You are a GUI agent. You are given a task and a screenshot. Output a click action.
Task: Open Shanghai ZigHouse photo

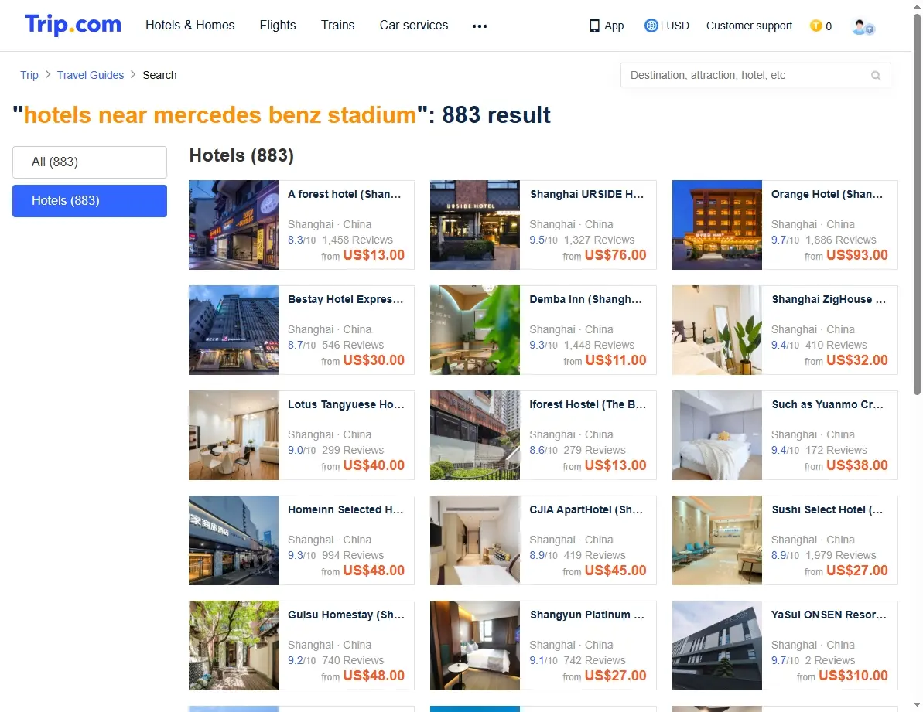717,330
